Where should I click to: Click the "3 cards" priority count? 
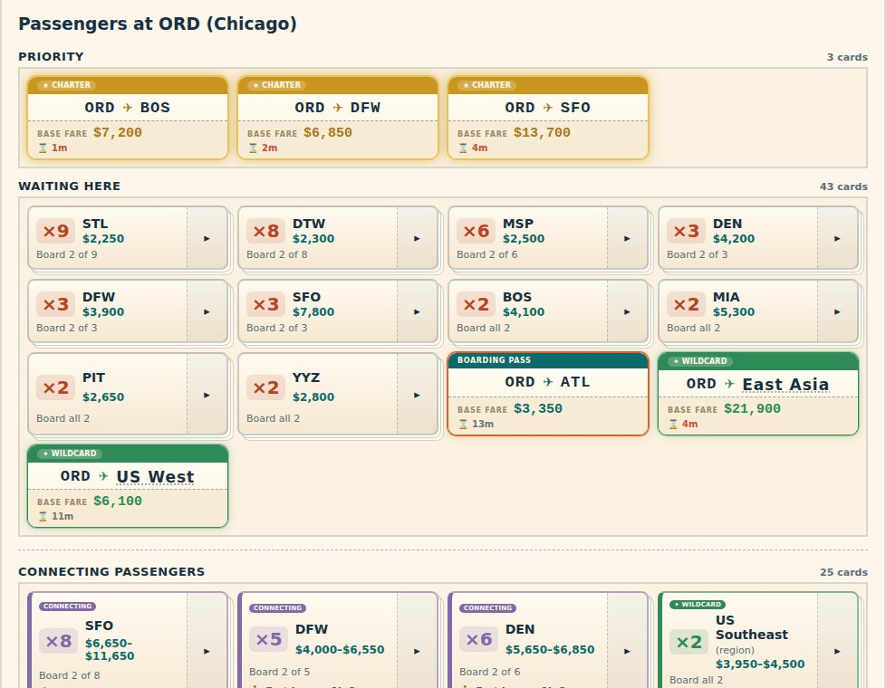[x=847, y=57]
